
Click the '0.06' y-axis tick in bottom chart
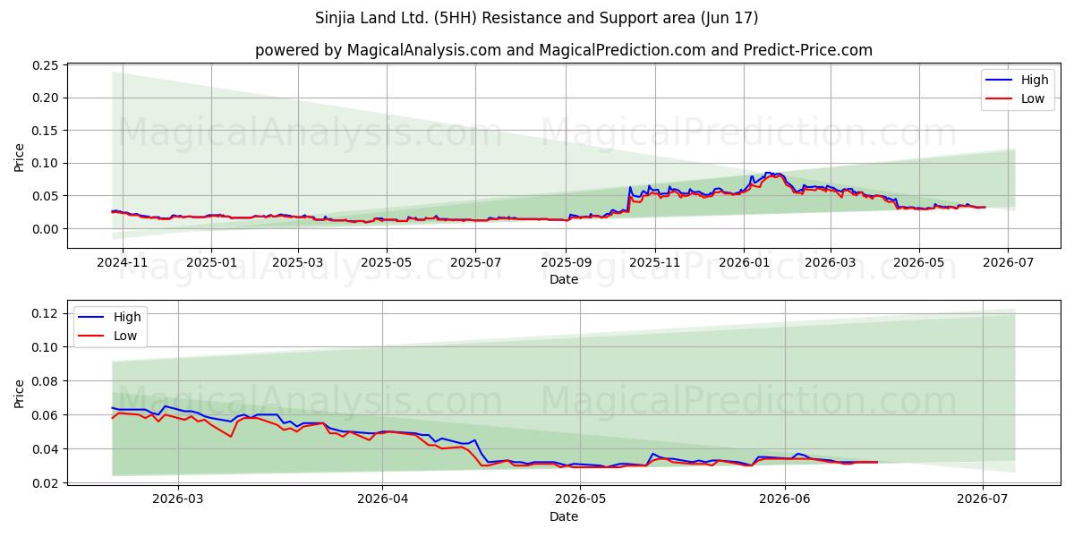click(x=45, y=415)
